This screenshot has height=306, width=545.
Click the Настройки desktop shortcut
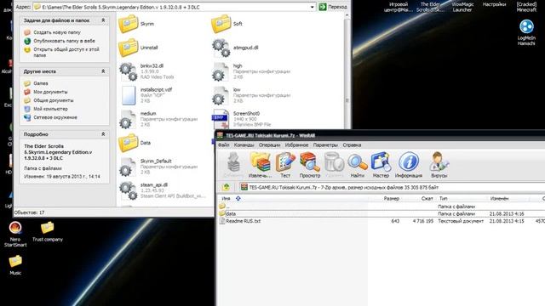click(x=494, y=4)
